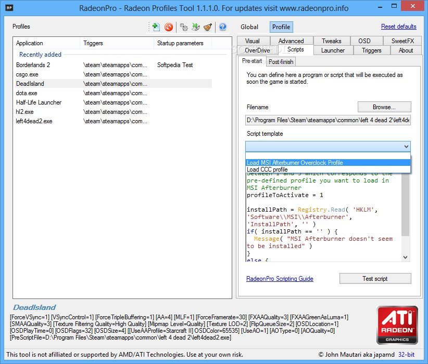Viewport: 428px width, 364px height.
Task: Collapse the Script template dropdown arrow
Action: [x=406, y=147]
